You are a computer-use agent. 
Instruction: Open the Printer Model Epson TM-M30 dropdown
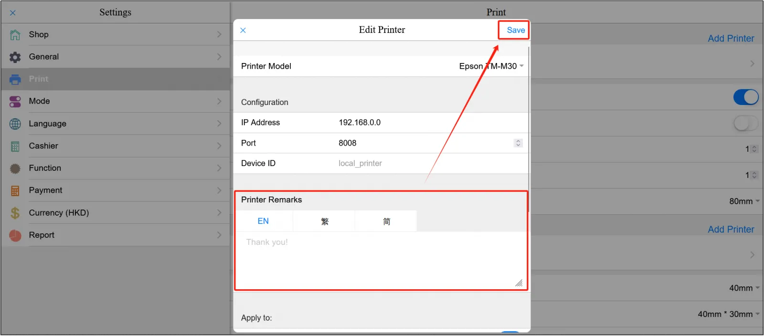[491, 66]
